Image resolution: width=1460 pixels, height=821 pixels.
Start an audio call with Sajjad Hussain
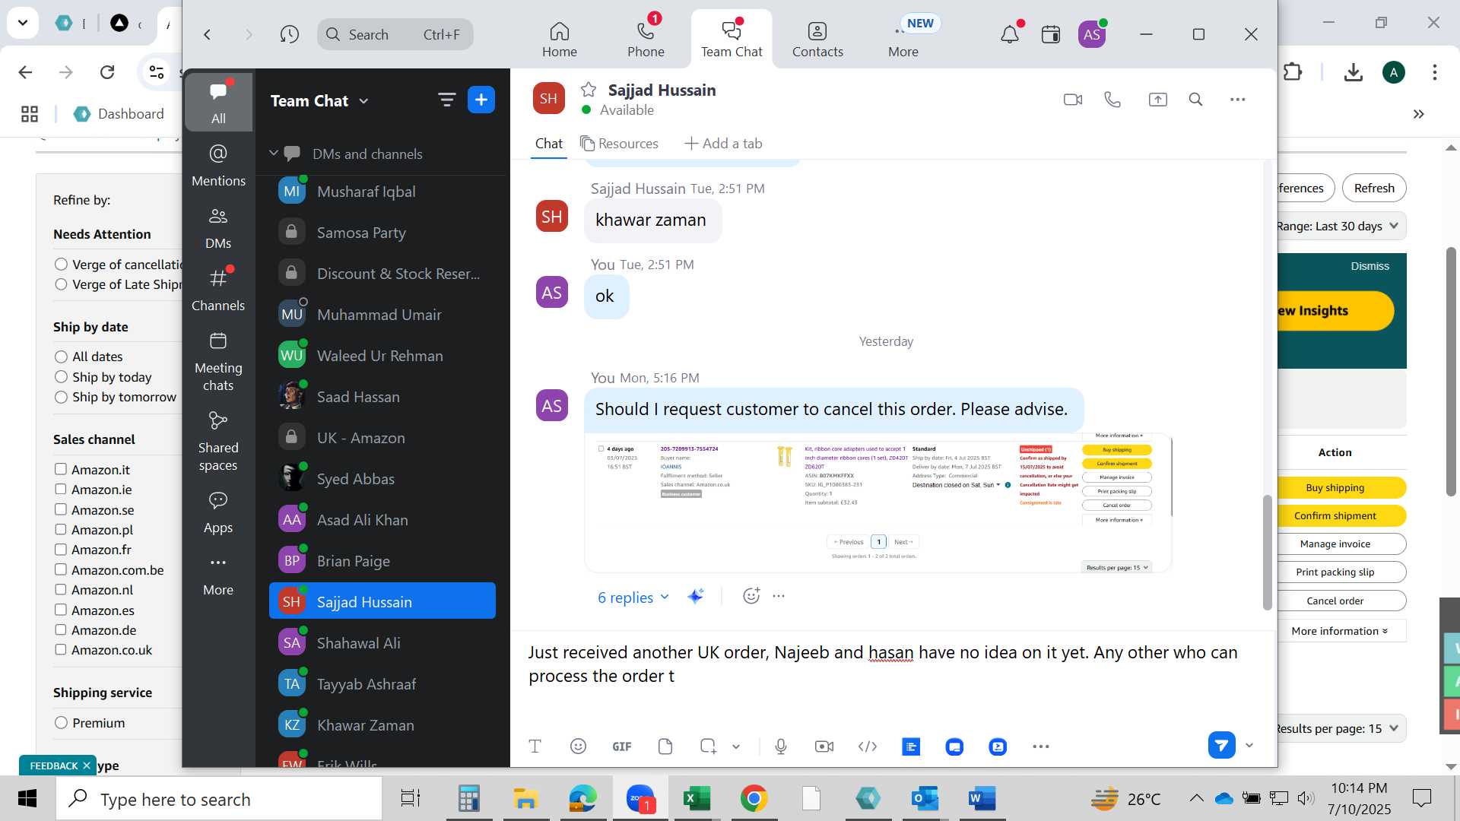coord(1112,100)
